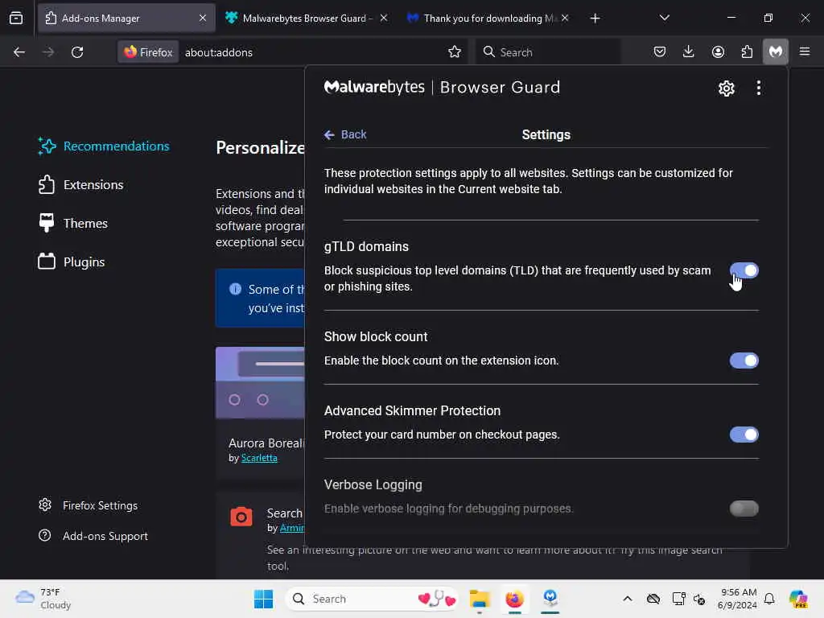This screenshot has height=618, width=824.
Task: Open the Windows Start menu
Action: pyautogui.click(x=263, y=599)
